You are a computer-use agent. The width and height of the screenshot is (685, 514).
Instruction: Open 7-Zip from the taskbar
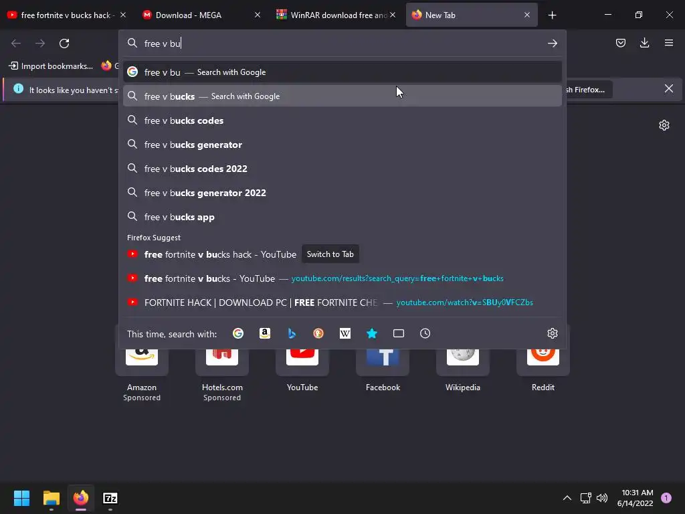[x=110, y=498]
